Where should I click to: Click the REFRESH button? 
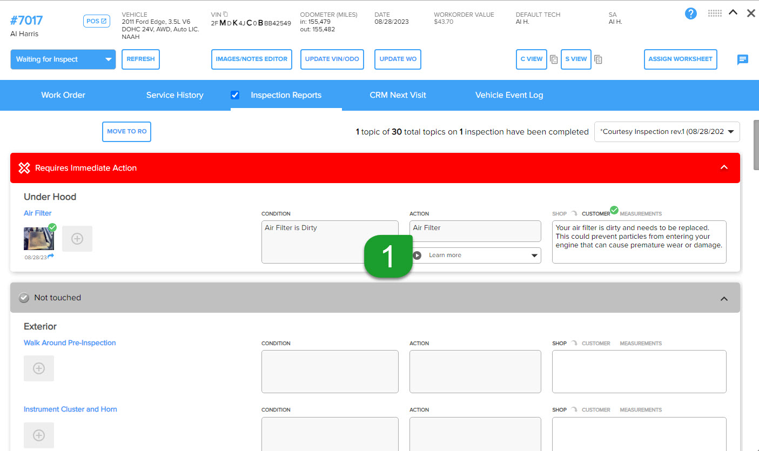pos(140,59)
